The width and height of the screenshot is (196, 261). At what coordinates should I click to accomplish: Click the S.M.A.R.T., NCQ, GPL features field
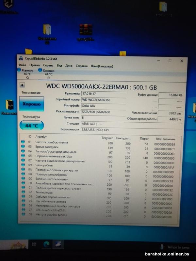pos(131,130)
